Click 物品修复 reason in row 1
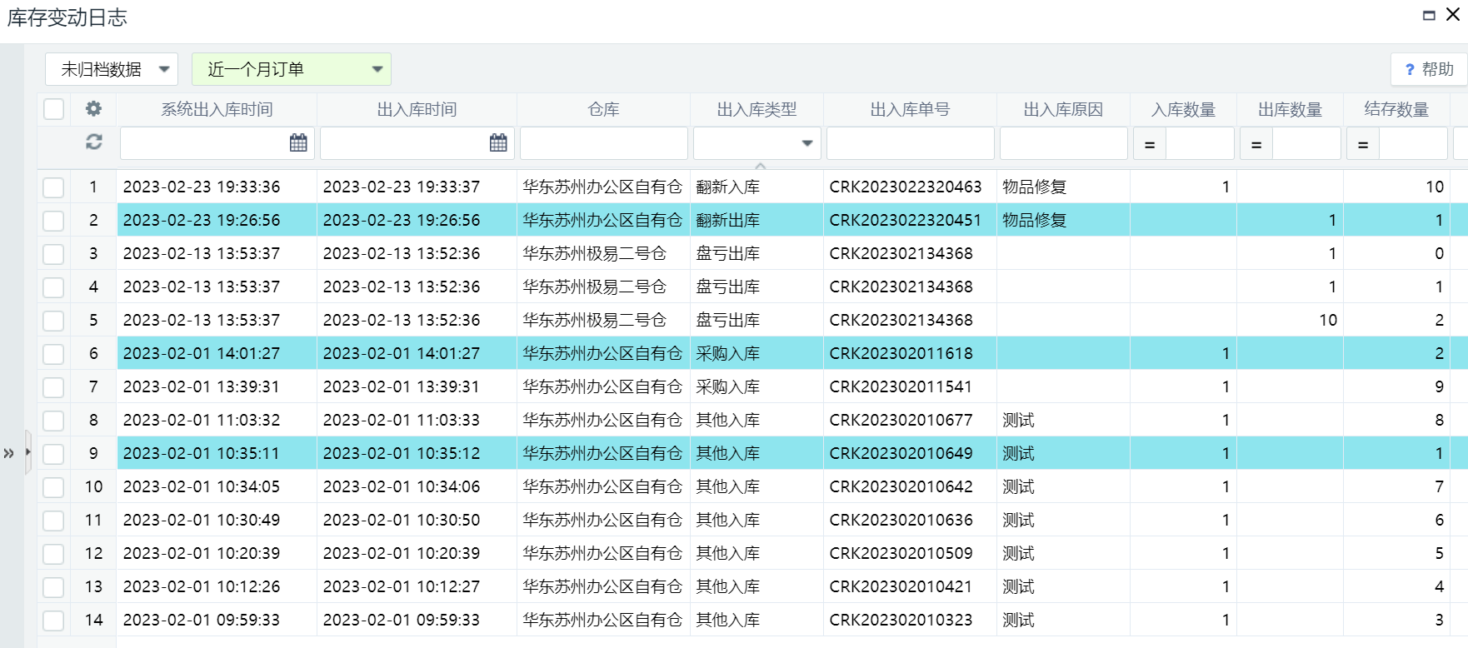The height and width of the screenshot is (648, 1468). point(1035,187)
